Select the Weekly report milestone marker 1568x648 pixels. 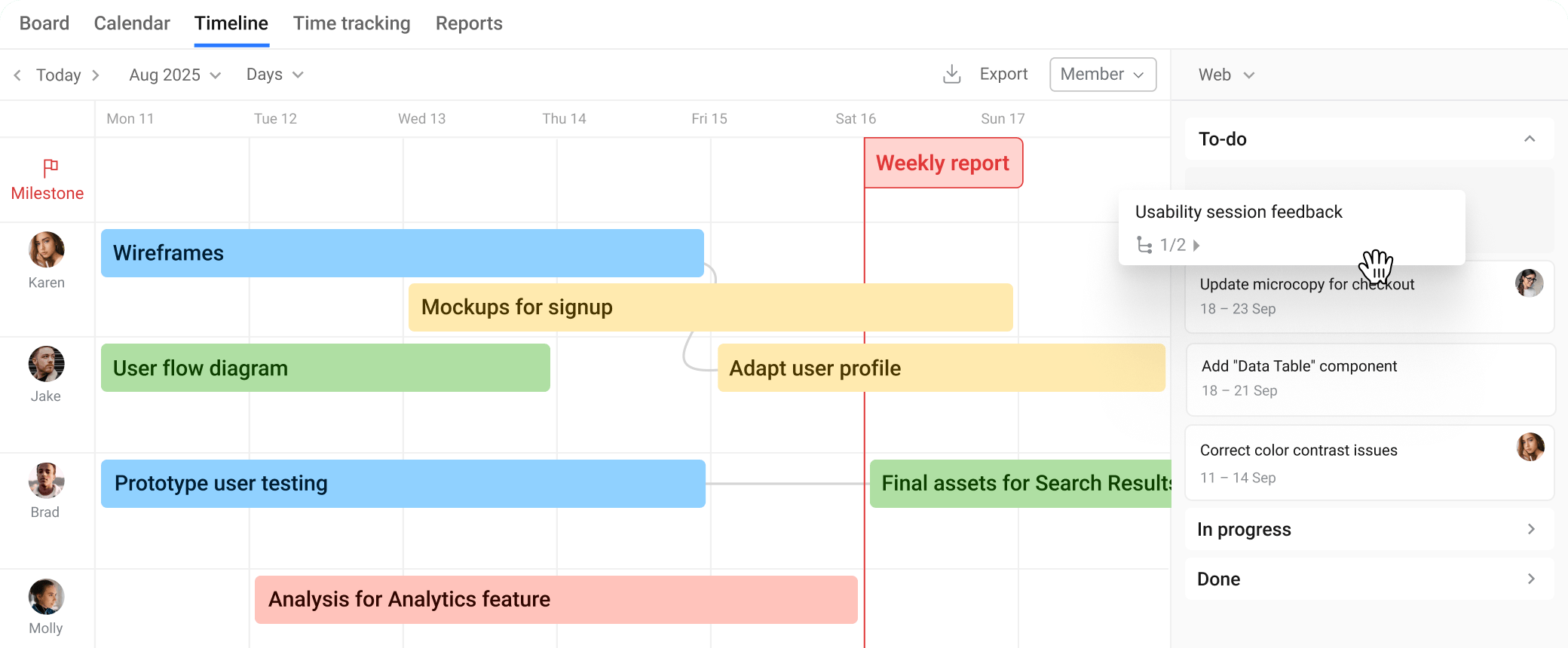click(943, 163)
